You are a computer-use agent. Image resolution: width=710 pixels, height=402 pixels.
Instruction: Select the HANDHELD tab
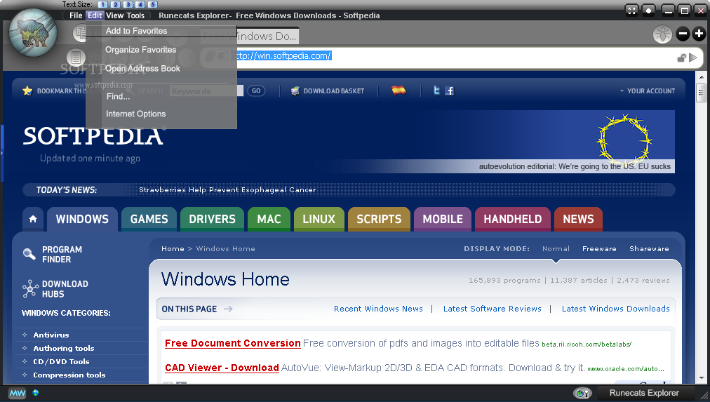[513, 219]
